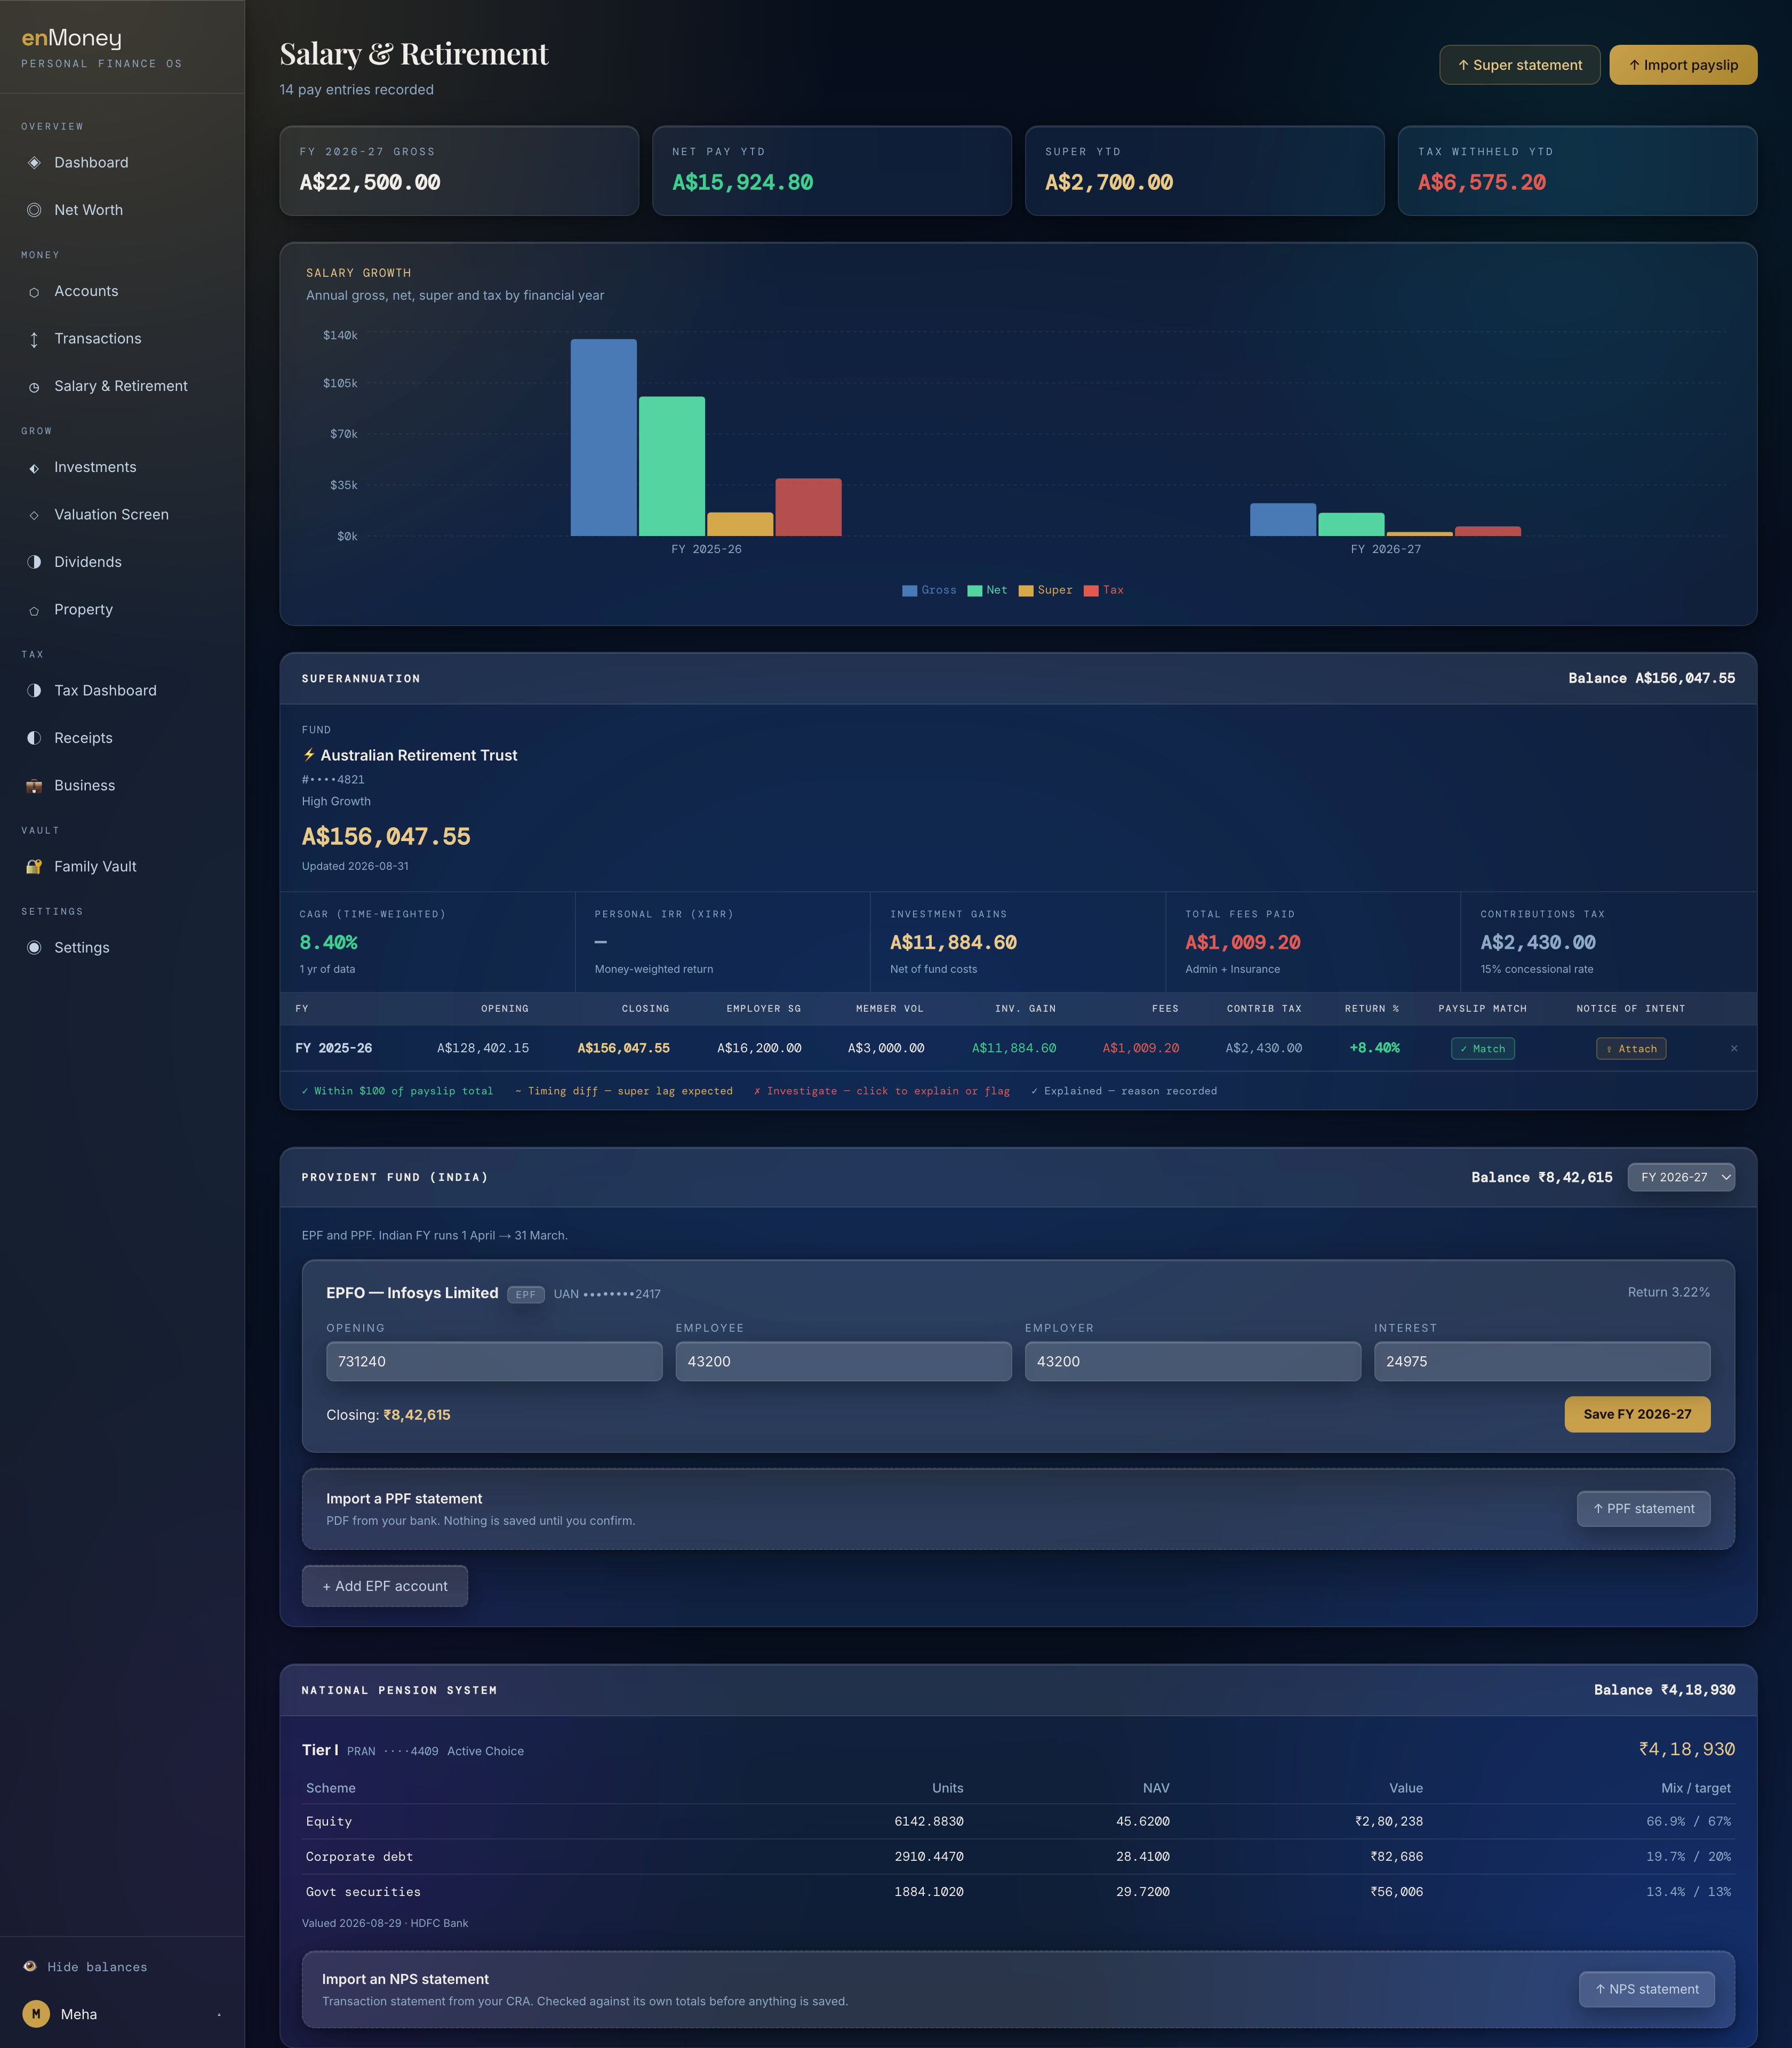Click the NPS statement upload button
Screen dimensions: 1792x2048
[x=1646, y=1989]
